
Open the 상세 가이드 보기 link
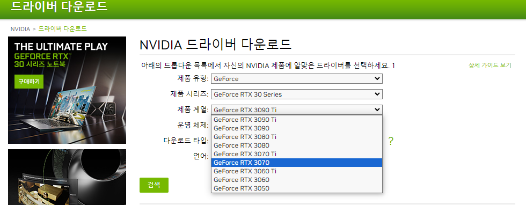coord(490,65)
